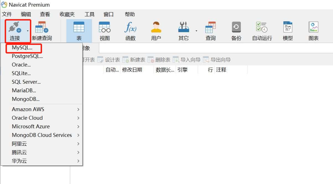Open the 用户 users toolbar icon
Viewport: 333px width, 184px height.
[156, 30]
